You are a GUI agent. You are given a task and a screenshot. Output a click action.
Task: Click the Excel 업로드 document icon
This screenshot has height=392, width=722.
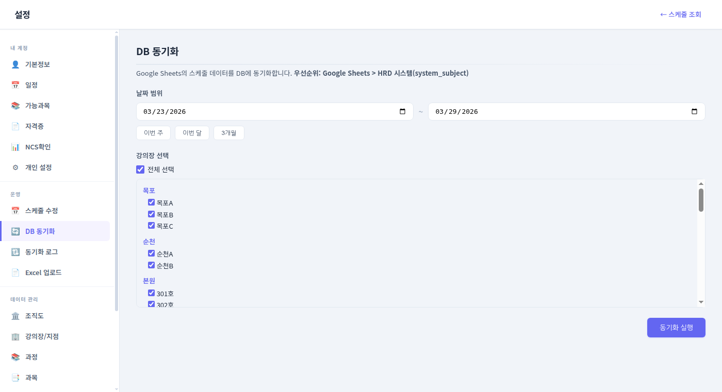coord(15,272)
